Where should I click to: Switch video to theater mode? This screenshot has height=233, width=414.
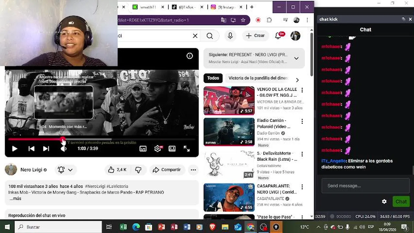[x=172, y=149]
